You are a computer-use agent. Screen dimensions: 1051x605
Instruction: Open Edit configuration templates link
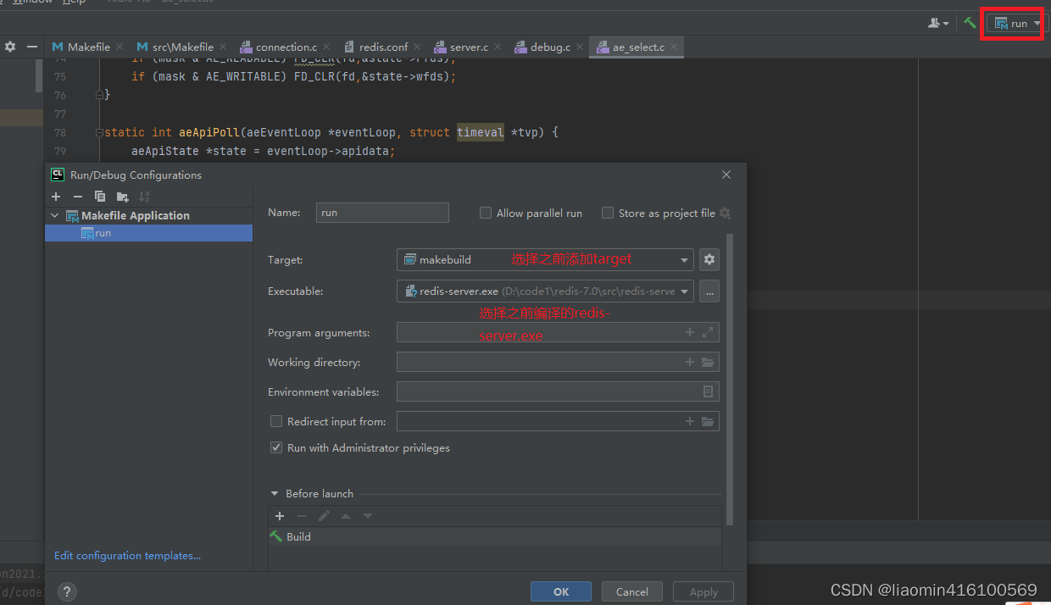pyautogui.click(x=127, y=556)
